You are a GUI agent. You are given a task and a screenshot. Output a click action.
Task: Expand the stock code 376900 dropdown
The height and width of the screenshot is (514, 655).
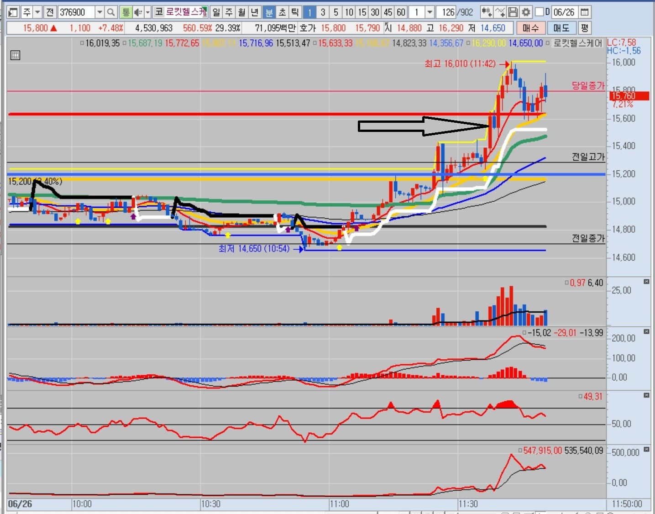point(100,12)
